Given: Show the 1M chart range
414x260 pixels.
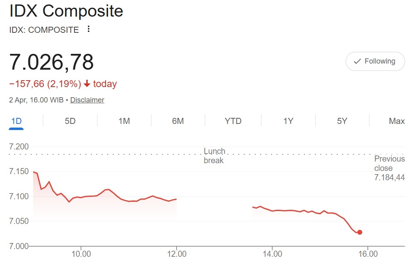Looking at the screenshot, I should [x=124, y=121].
